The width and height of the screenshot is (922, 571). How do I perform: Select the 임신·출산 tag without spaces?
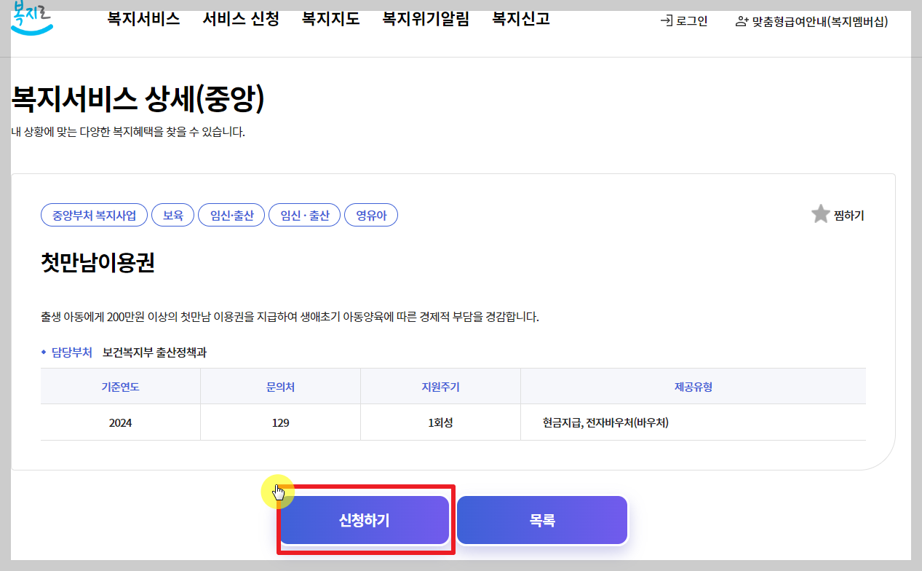click(x=231, y=216)
